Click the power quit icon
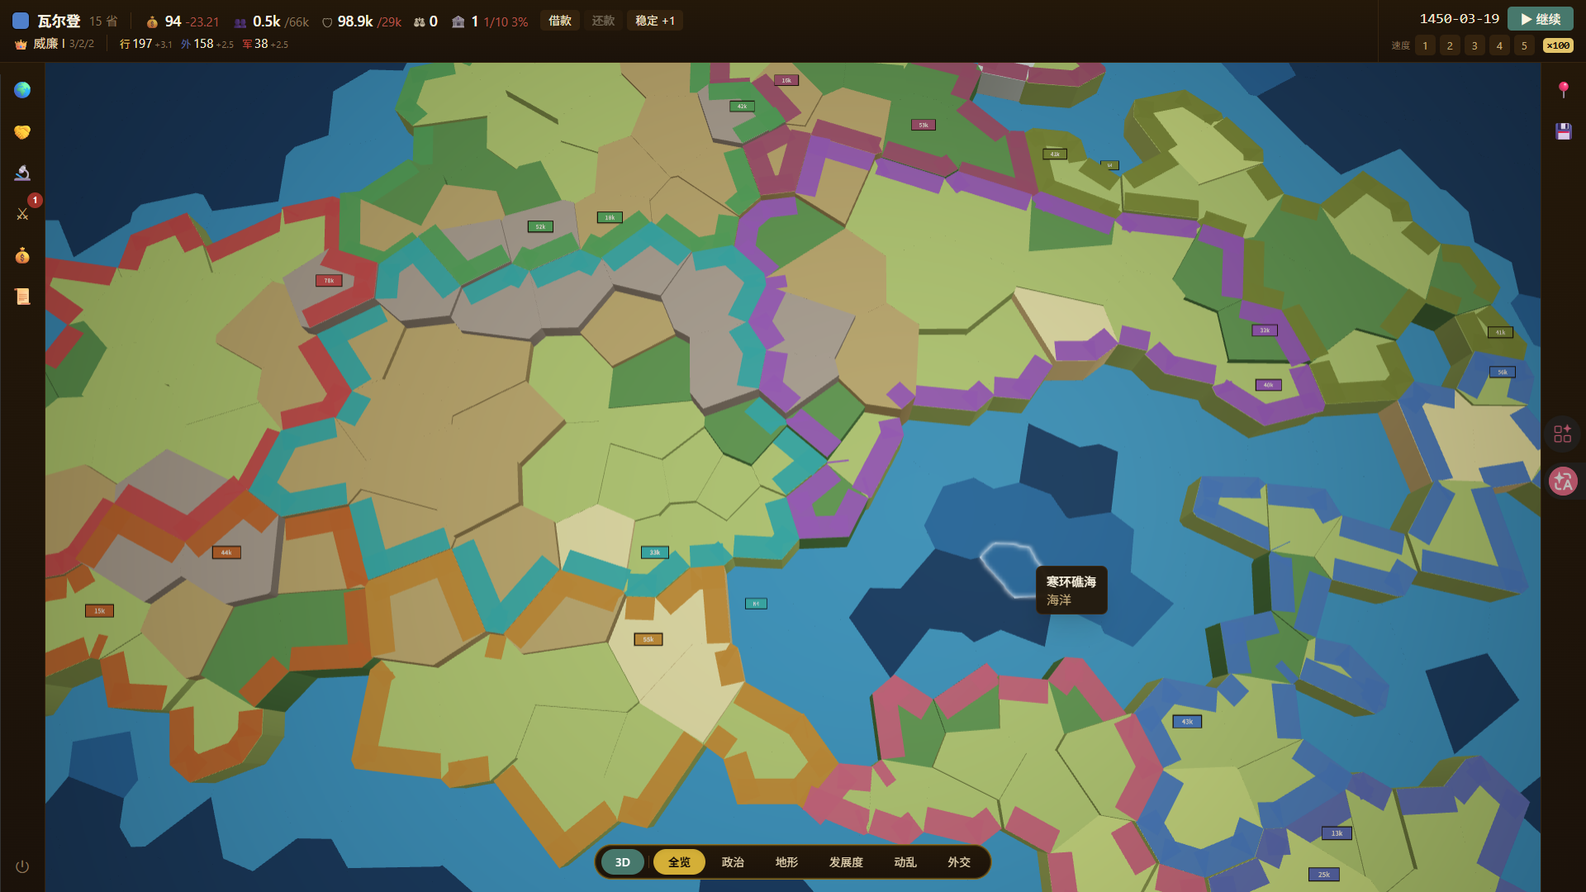The width and height of the screenshot is (1586, 892). pyautogui.click(x=22, y=866)
